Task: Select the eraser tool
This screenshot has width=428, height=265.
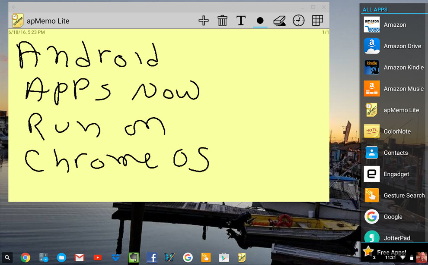Action: pyautogui.click(x=280, y=21)
